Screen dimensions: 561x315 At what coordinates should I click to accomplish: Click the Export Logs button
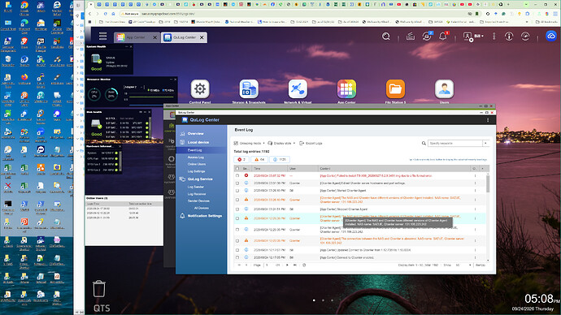point(311,143)
